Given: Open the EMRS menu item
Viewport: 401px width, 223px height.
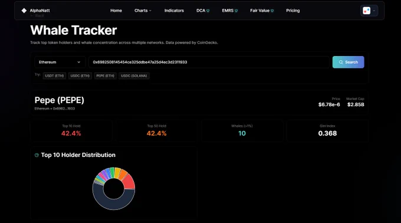Looking at the screenshot, I should pyautogui.click(x=229, y=11).
